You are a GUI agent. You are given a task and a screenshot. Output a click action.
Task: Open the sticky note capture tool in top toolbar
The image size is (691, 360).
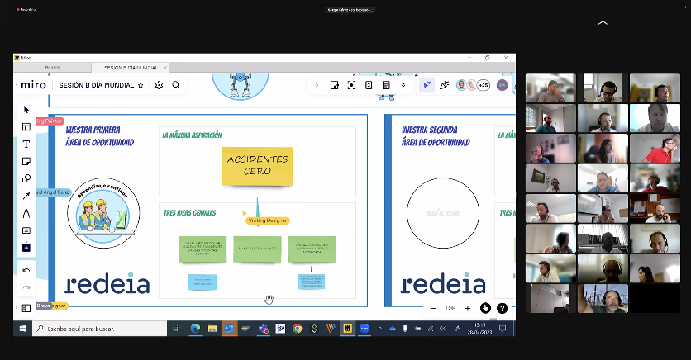[x=335, y=85]
